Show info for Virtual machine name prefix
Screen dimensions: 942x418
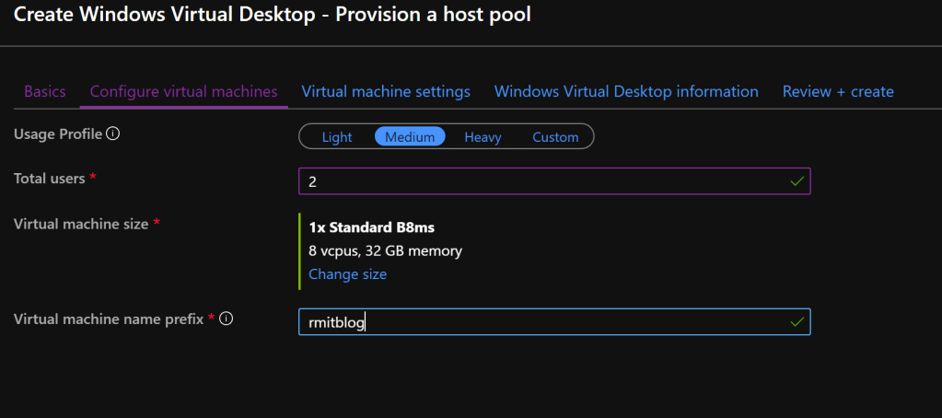click(226, 319)
